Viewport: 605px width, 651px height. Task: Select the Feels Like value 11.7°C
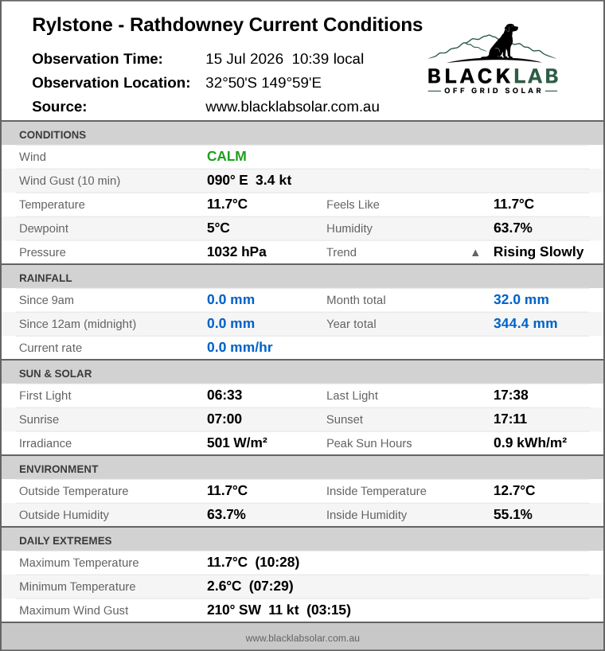(x=513, y=204)
